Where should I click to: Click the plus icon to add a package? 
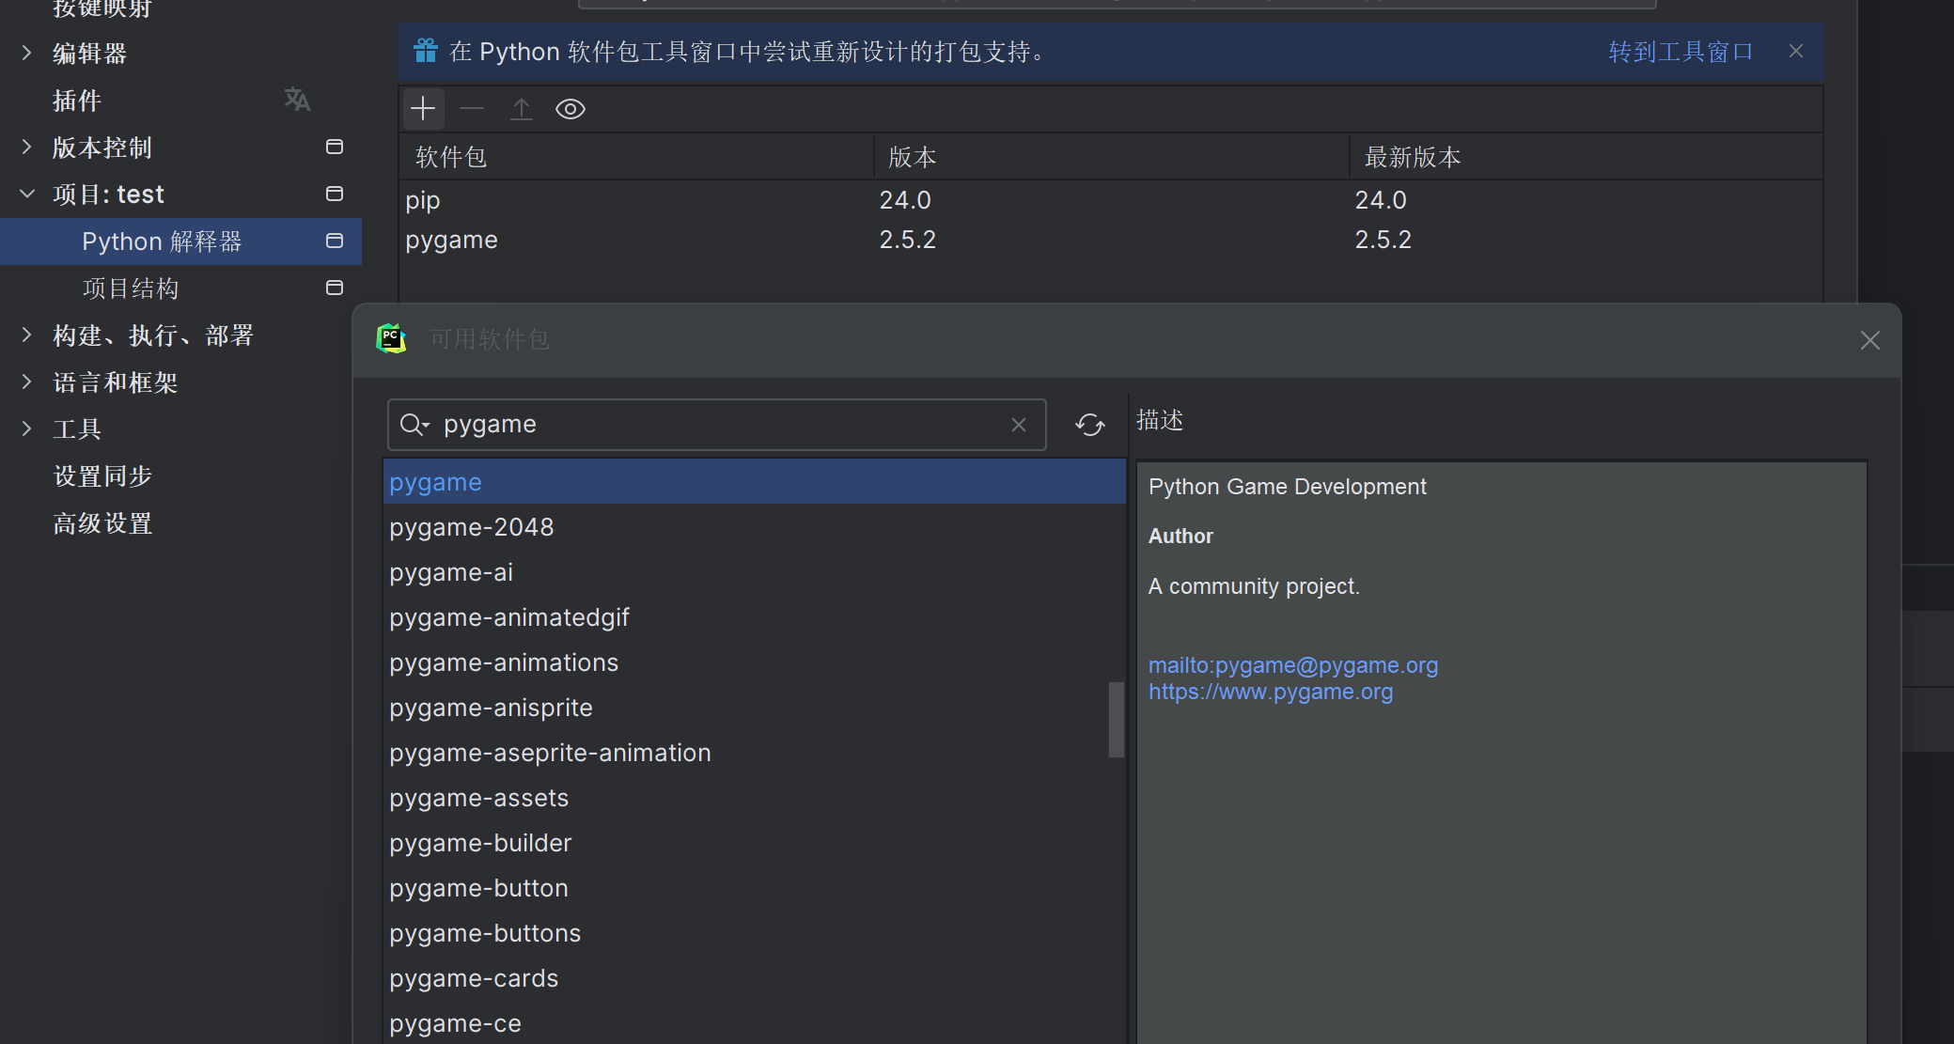[423, 109]
